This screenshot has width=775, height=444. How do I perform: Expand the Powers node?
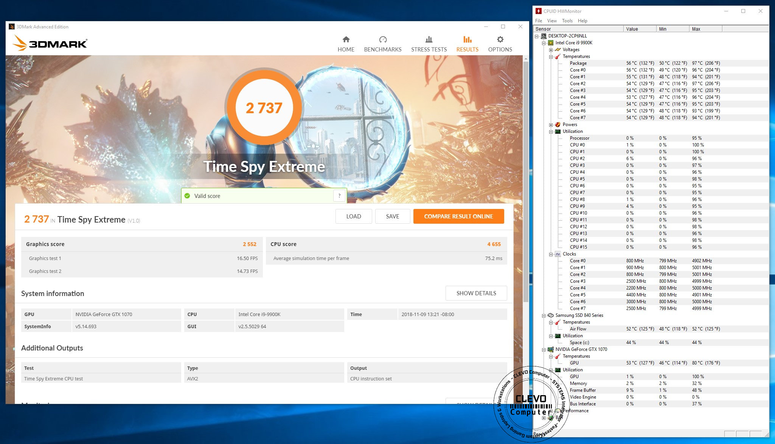tap(551, 125)
